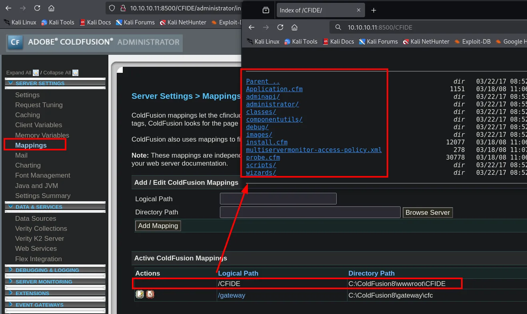Open the Parent .. directory link
This screenshot has height=314, width=527.
point(263,81)
